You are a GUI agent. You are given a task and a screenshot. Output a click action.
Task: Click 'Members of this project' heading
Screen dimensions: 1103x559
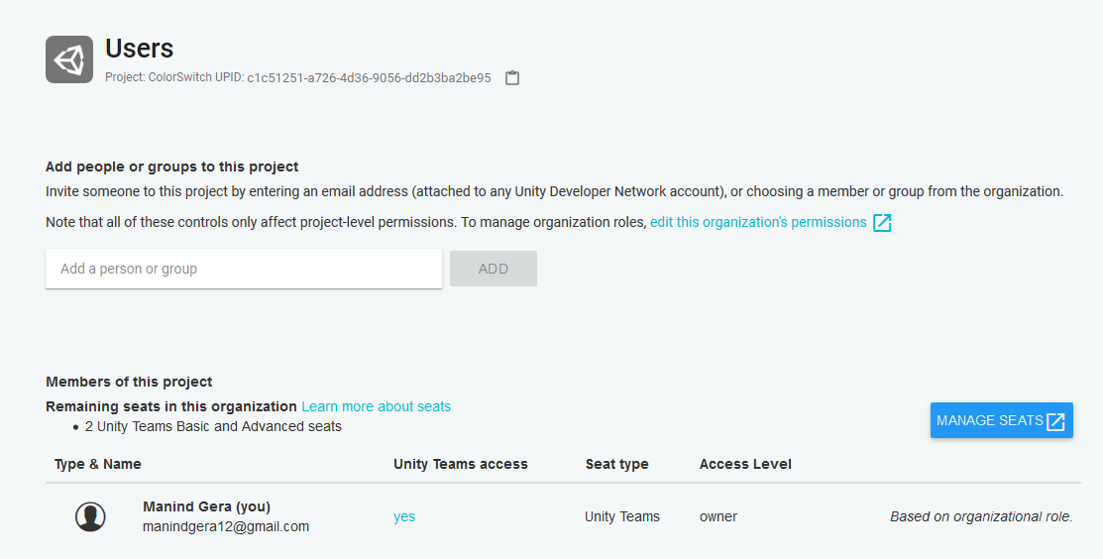129,382
